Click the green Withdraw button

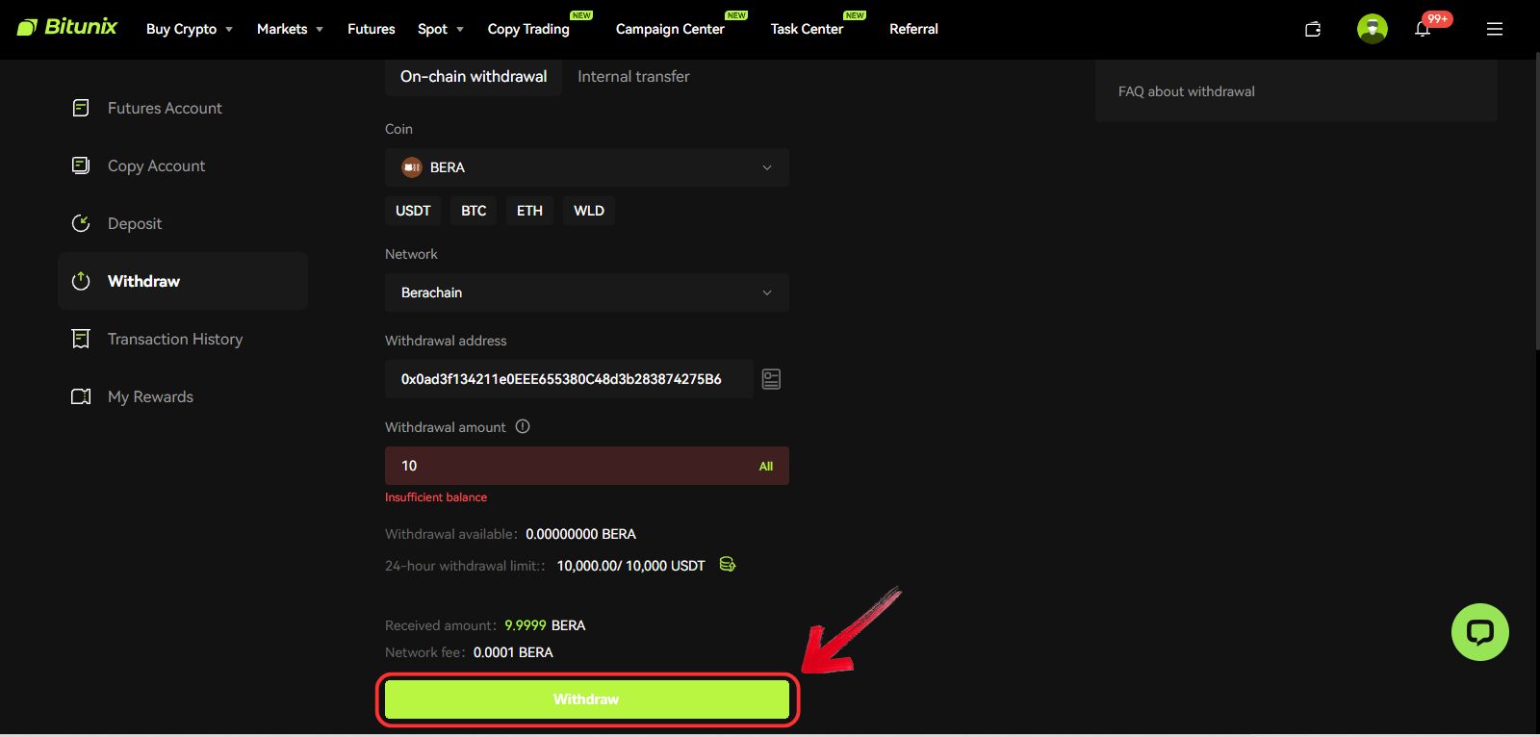click(587, 699)
